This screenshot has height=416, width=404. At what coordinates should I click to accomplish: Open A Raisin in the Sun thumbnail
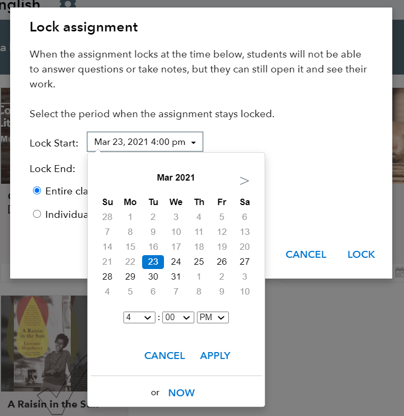point(44,344)
